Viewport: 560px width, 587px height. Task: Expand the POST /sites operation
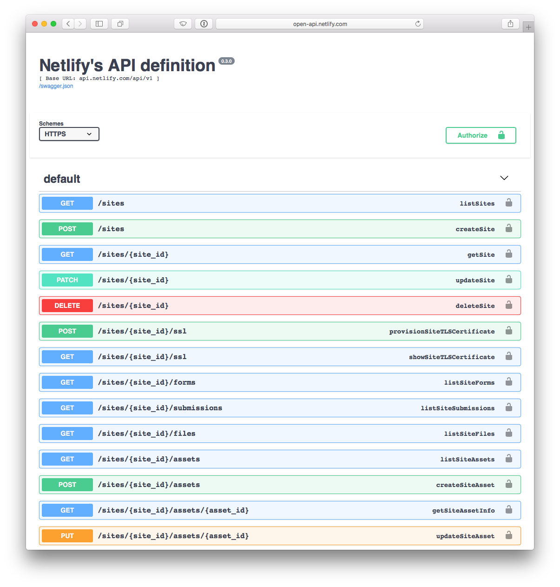click(x=280, y=229)
